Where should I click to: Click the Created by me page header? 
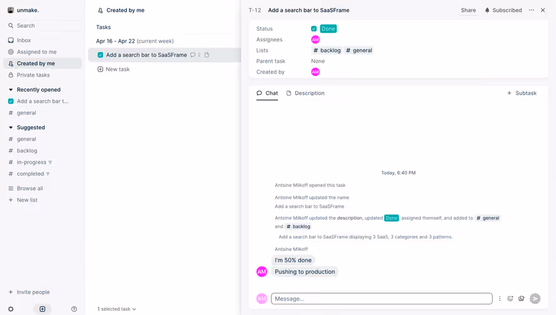(x=121, y=10)
